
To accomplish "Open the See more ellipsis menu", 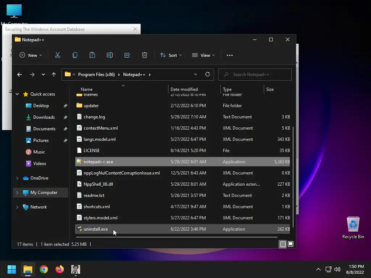I will (229, 55).
